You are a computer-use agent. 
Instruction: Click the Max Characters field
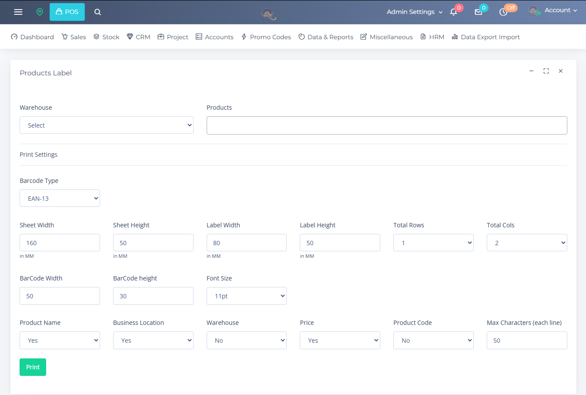(527, 340)
